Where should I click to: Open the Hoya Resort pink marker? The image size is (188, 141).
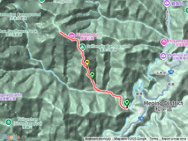(164, 42)
